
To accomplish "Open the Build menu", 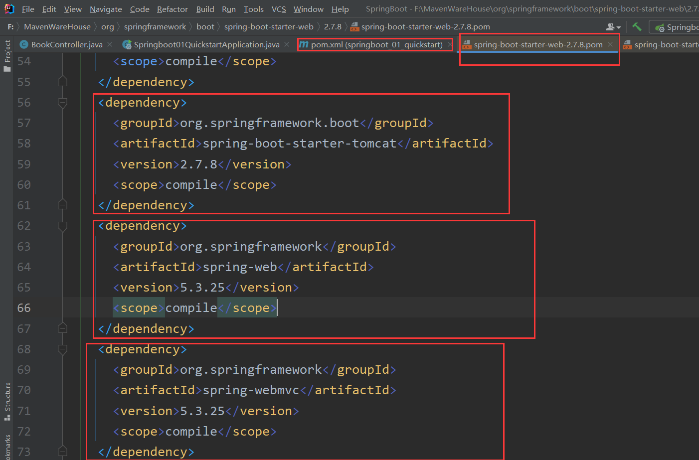I will pyautogui.click(x=205, y=9).
